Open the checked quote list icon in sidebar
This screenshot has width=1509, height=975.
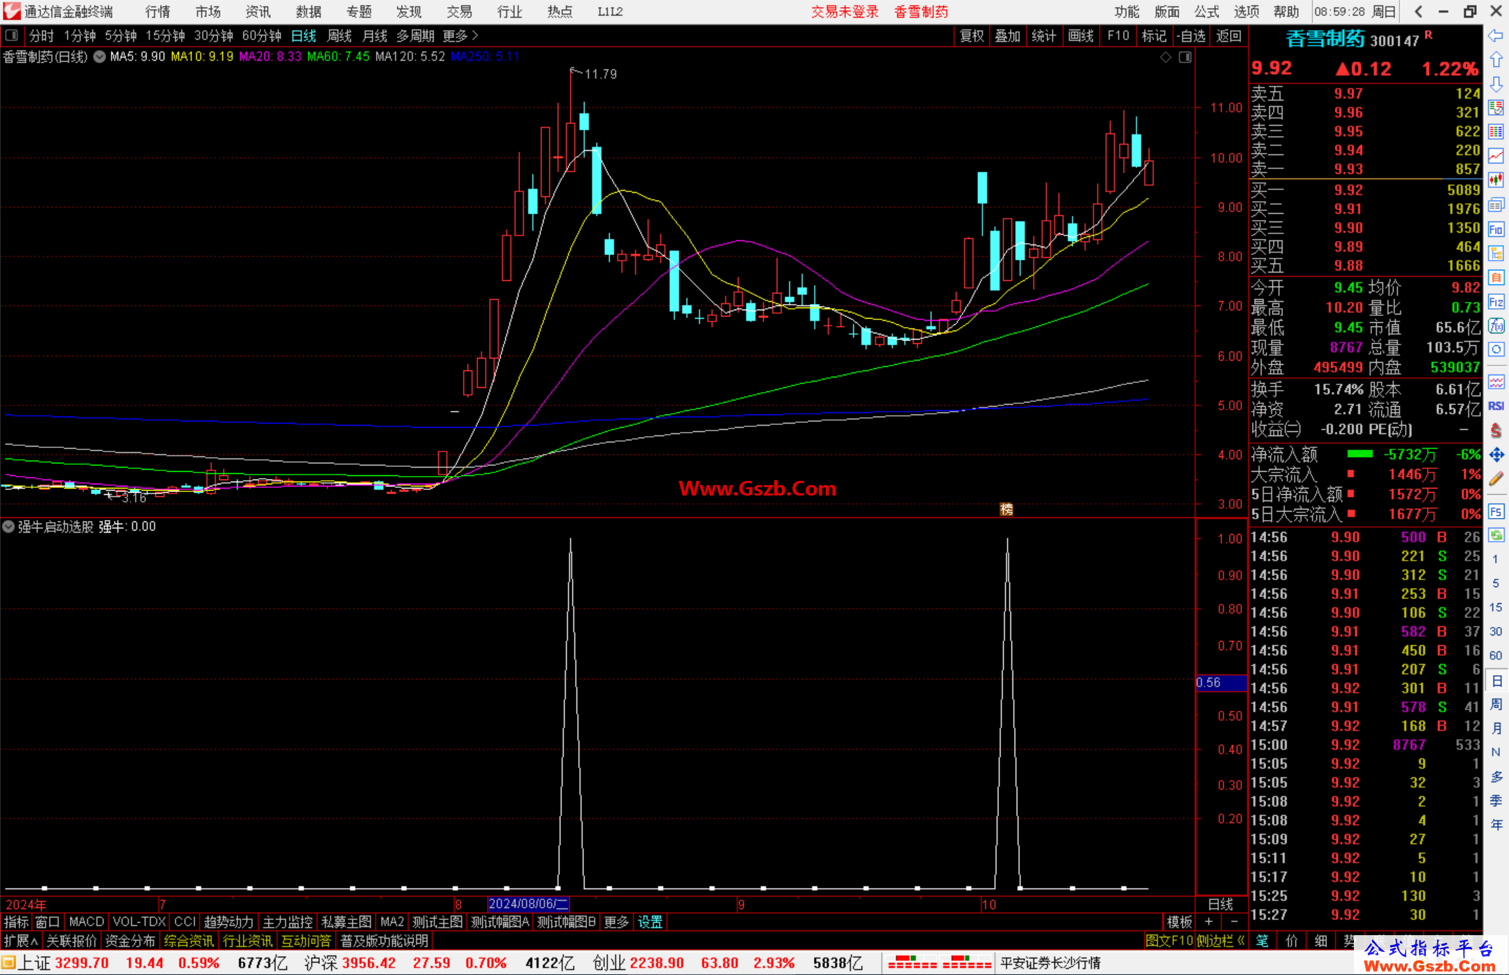[1495, 108]
